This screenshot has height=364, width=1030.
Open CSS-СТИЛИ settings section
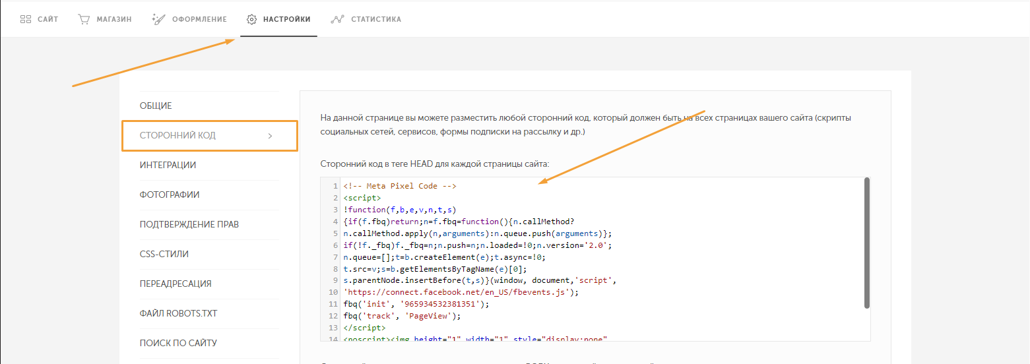(164, 254)
